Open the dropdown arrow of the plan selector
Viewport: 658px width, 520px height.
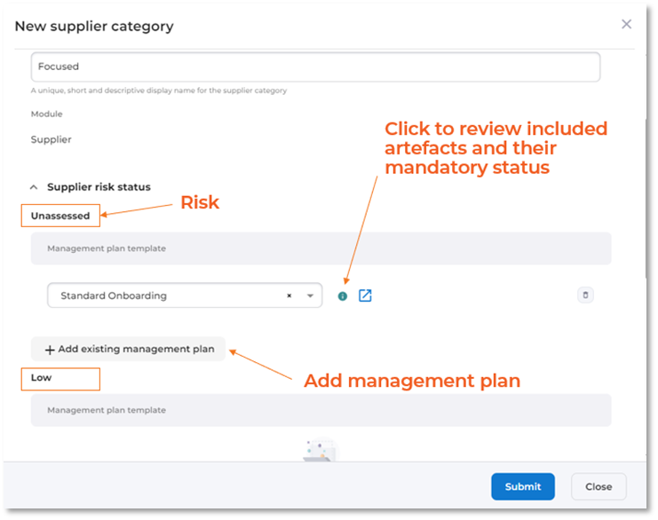click(x=310, y=296)
